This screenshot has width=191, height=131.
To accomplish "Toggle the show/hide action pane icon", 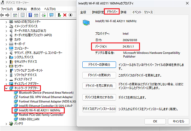I will coord(36,15).
